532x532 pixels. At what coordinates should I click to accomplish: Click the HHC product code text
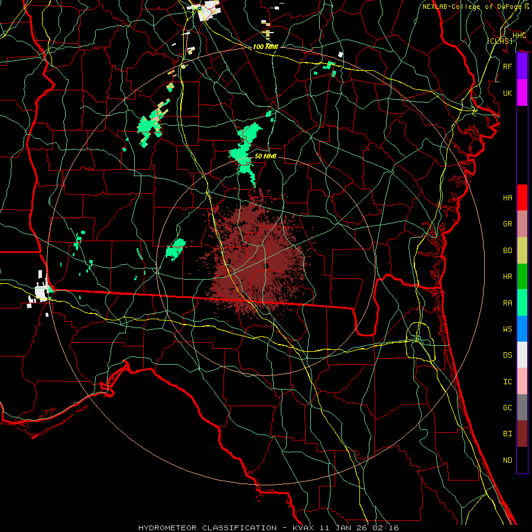point(519,35)
